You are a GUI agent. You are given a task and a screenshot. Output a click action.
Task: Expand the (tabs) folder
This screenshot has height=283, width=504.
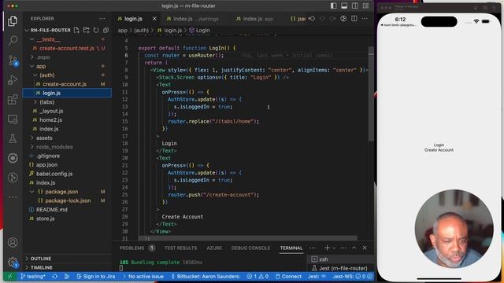coord(35,102)
